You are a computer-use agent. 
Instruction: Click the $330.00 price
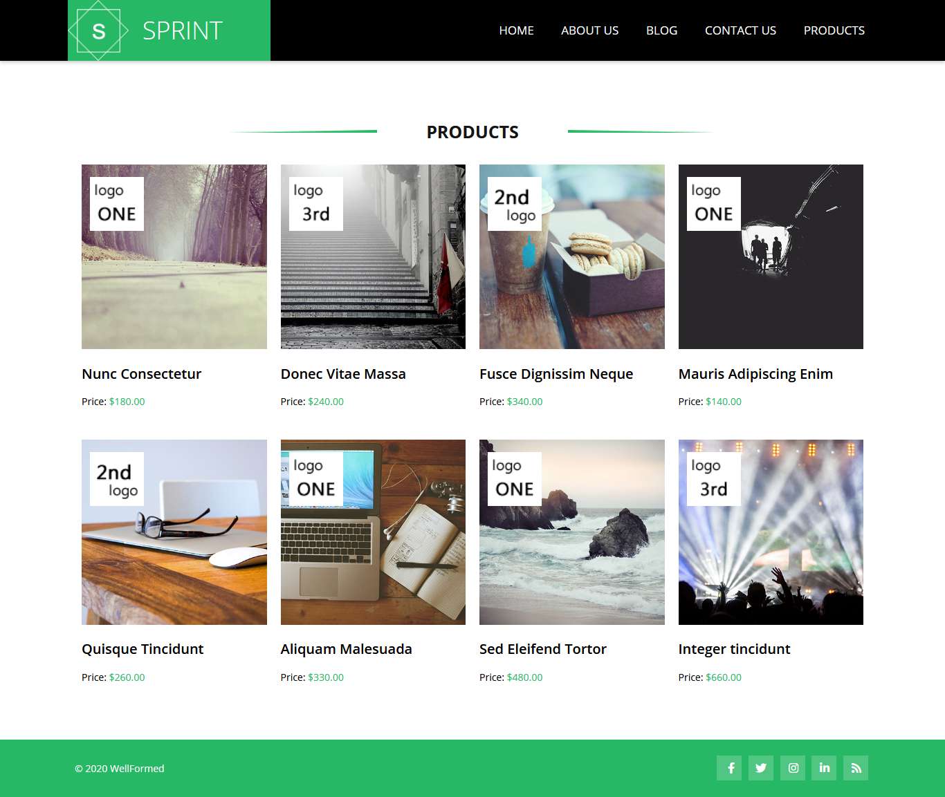[326, 677]
